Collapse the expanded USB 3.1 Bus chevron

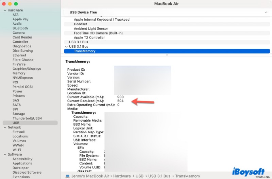(66, 47)
